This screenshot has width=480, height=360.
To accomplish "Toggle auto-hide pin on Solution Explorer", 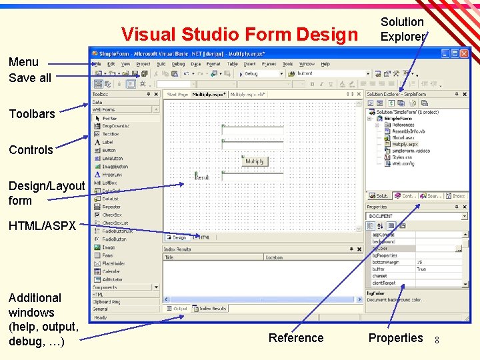I will point(457,94).
